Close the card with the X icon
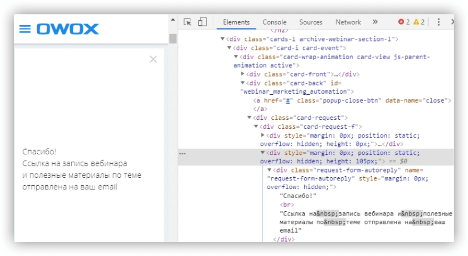Screen dimensions: 468x256 click(x=153, y=60)
